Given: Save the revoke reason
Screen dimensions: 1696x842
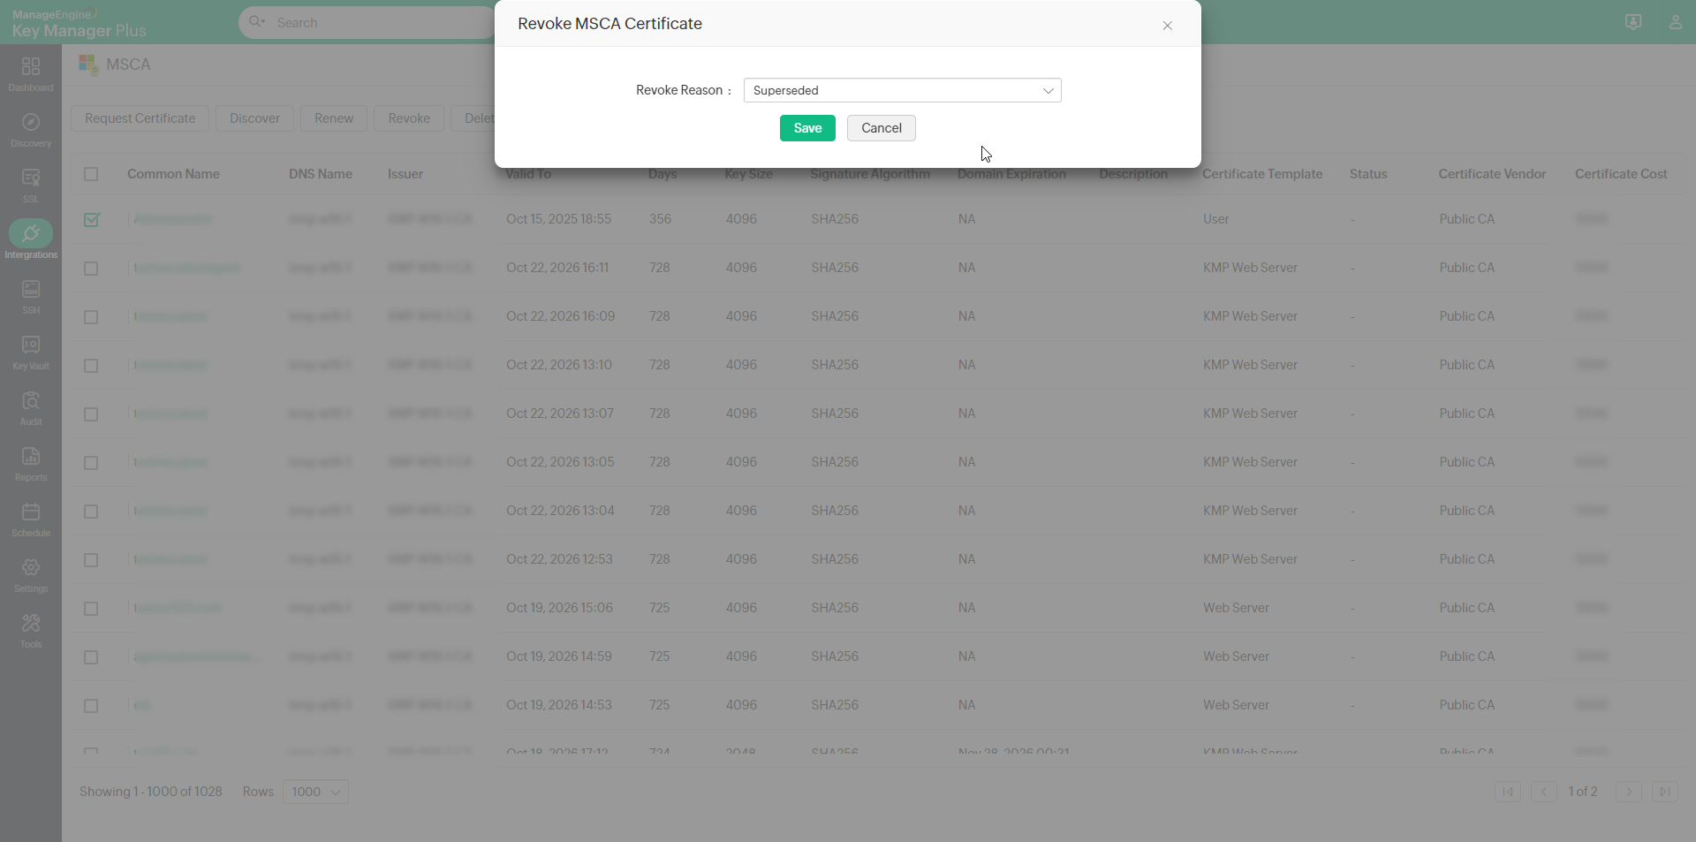Looking at the screenshot, I should (807, 128).
